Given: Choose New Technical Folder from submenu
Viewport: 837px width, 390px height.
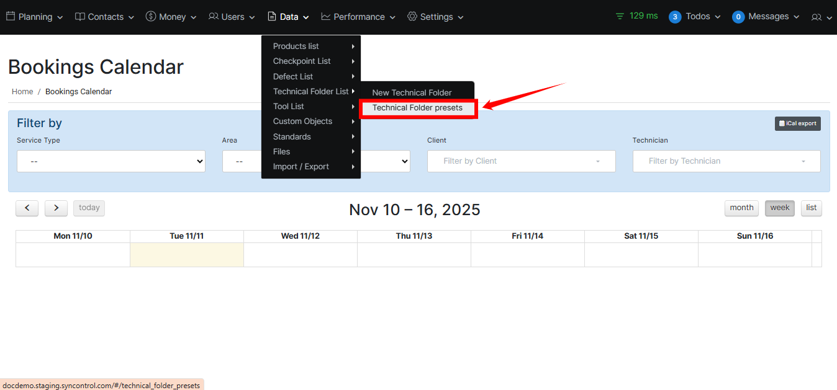Looking at the screenshot, I should (x=412, y=92).
